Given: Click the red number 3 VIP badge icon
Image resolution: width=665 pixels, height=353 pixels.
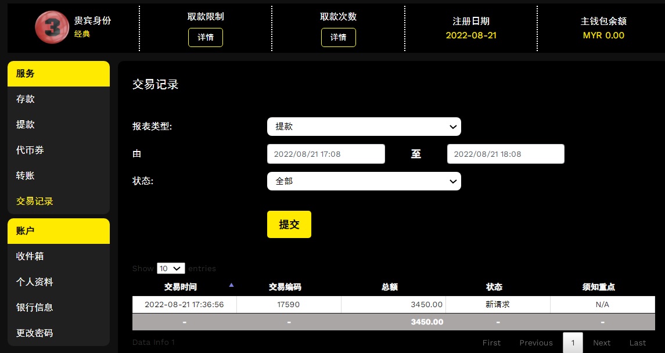Looking at the screenshot, I should coord(52,28).
